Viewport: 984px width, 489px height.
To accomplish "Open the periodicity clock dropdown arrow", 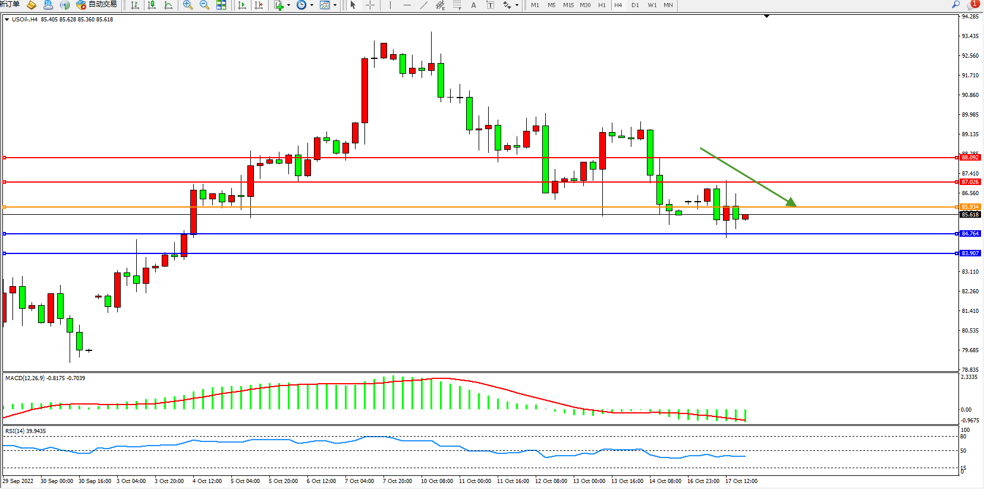I will coord(312,5).
